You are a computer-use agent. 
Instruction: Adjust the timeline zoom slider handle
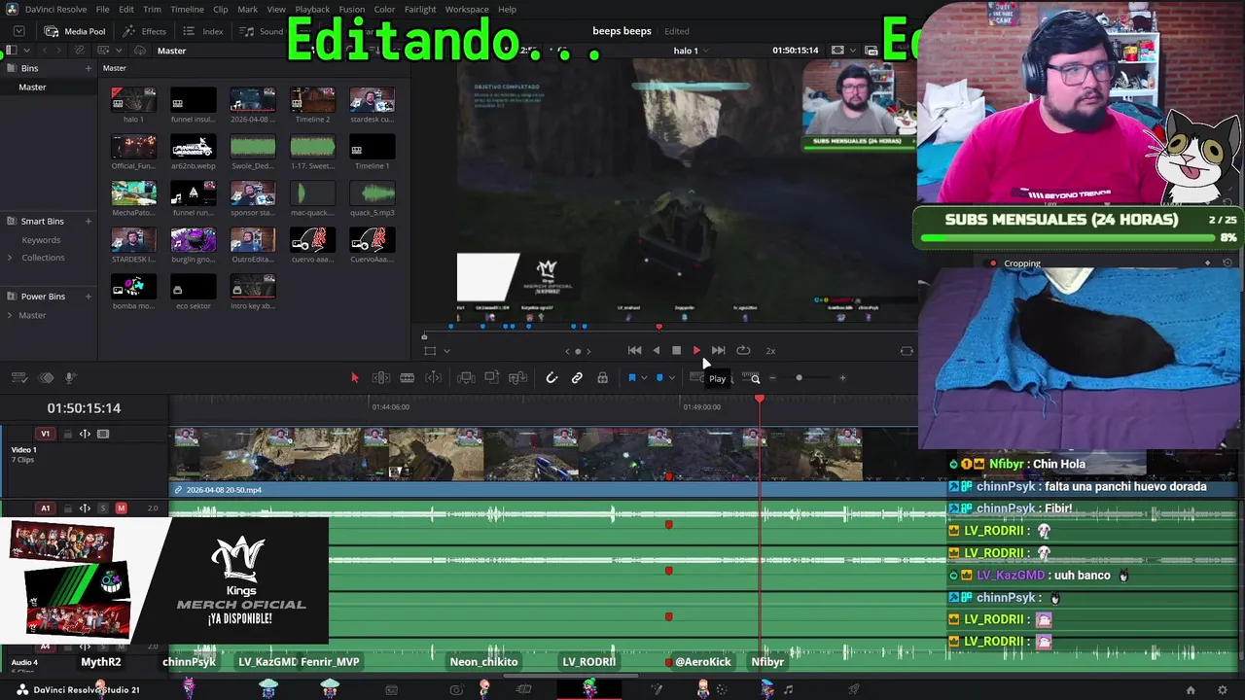point(799,378)
